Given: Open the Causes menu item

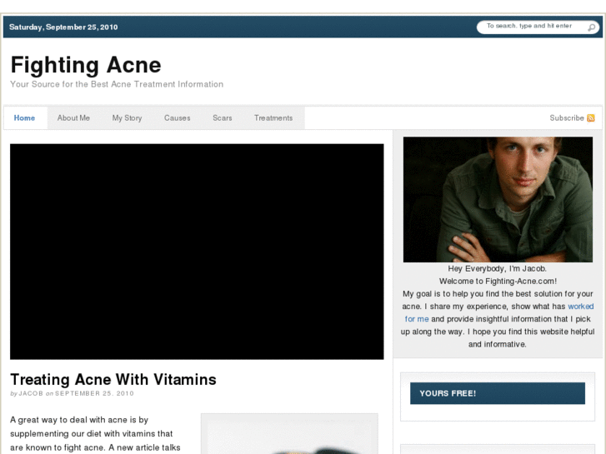Looking at the screenshot, I should click(x=178, y=117).
